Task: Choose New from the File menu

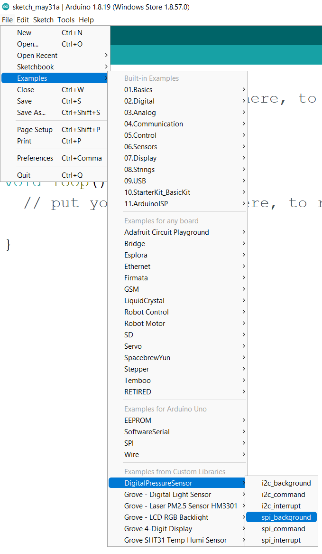Action: click(55, 33)
